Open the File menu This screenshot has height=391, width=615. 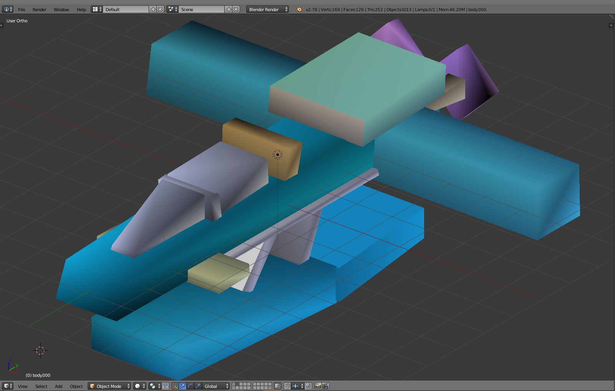click(22, 9)
